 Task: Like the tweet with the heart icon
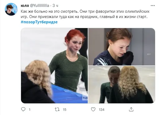click(93, 109)
